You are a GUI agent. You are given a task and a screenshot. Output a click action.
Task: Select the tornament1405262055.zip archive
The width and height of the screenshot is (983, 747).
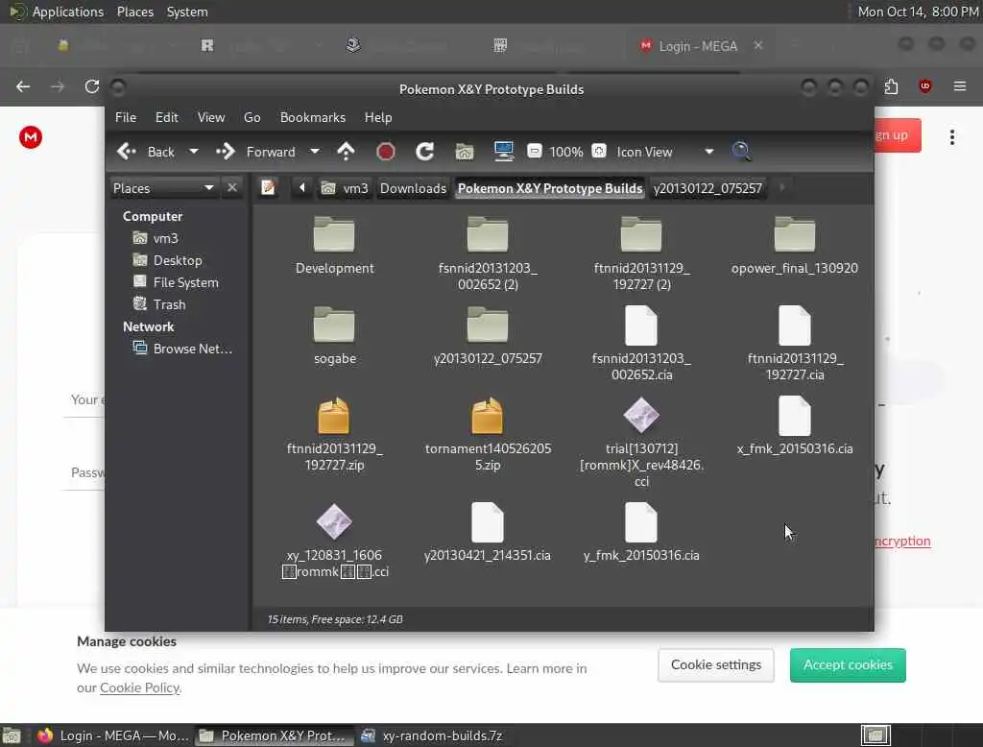487,433
